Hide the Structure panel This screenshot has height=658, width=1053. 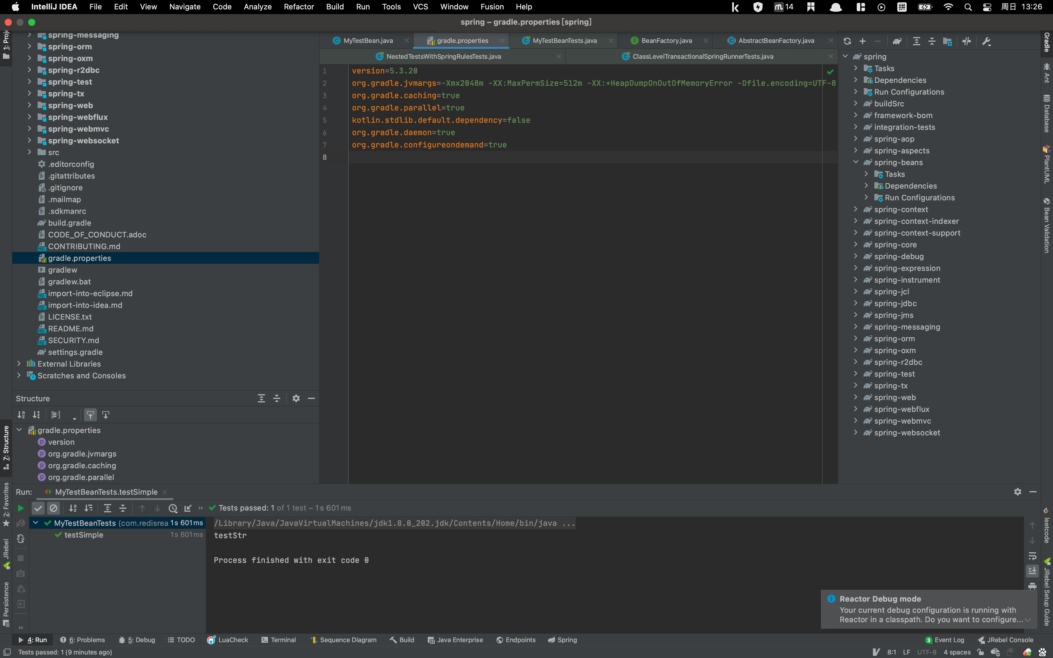(x=311, y=399)
